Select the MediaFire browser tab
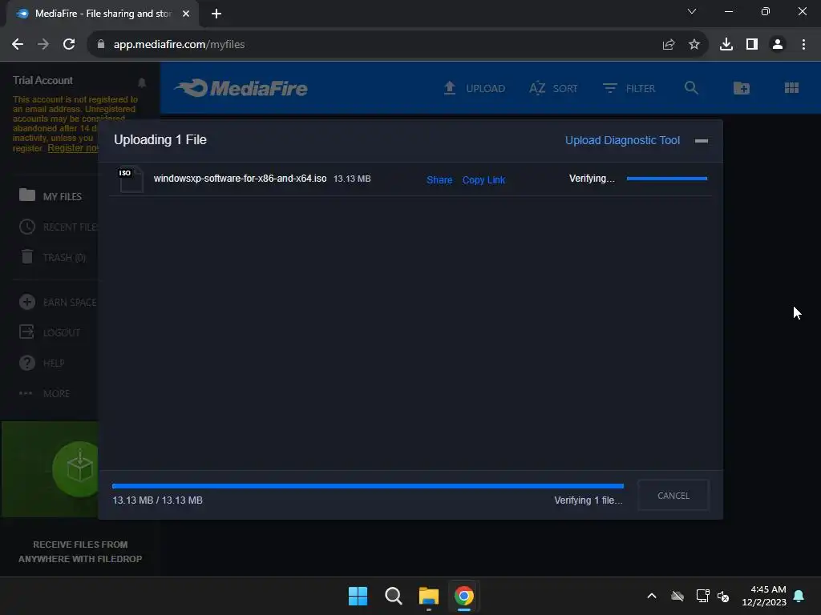This screenshot has height=615, width=821. (x=102, y=14)
